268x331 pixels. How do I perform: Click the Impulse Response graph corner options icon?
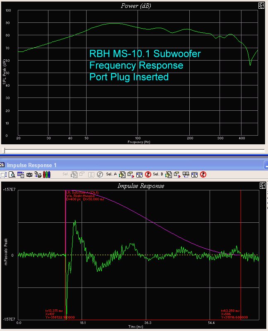click(x=263, y=186)
